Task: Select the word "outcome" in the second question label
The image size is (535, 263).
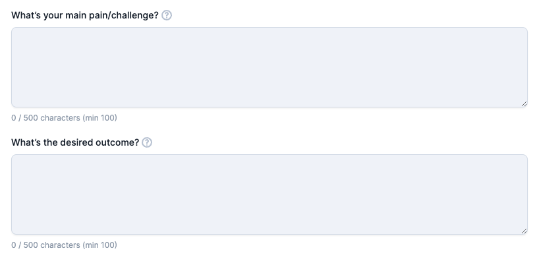Action: click(115, 142)
